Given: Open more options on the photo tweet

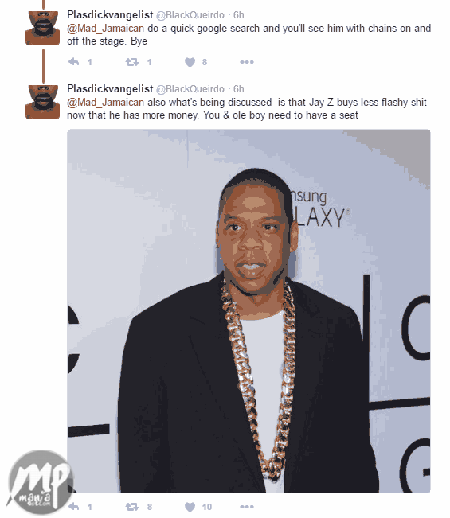Looking at the screenshot, I should (247, 507).
